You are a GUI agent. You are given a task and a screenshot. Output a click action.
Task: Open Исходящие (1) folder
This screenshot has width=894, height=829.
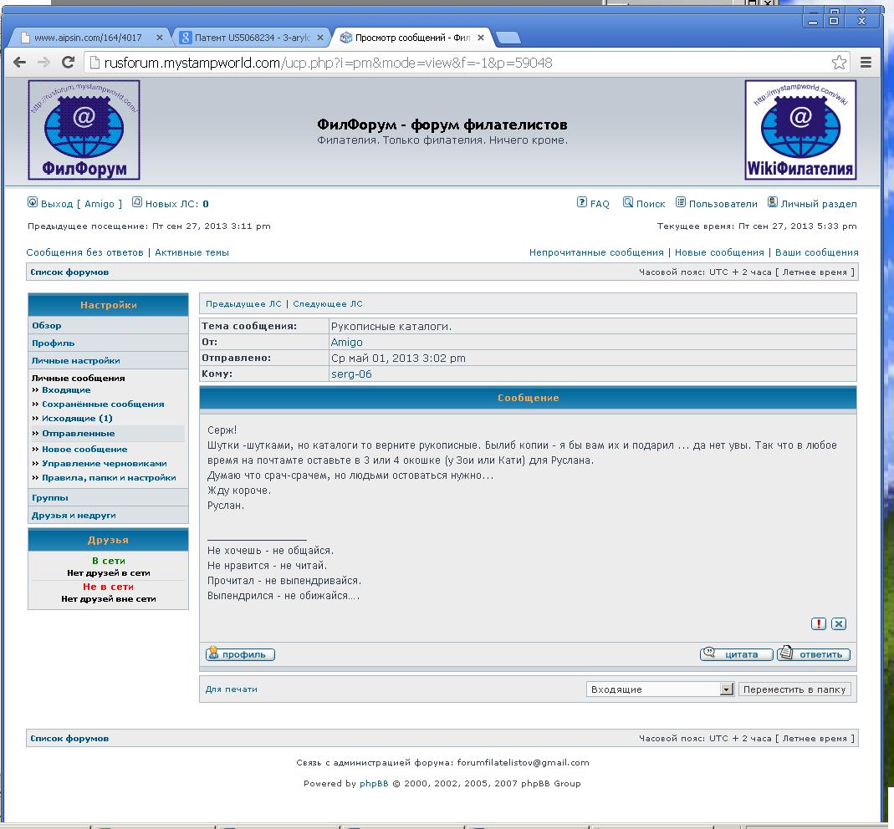tap(77, 418)
